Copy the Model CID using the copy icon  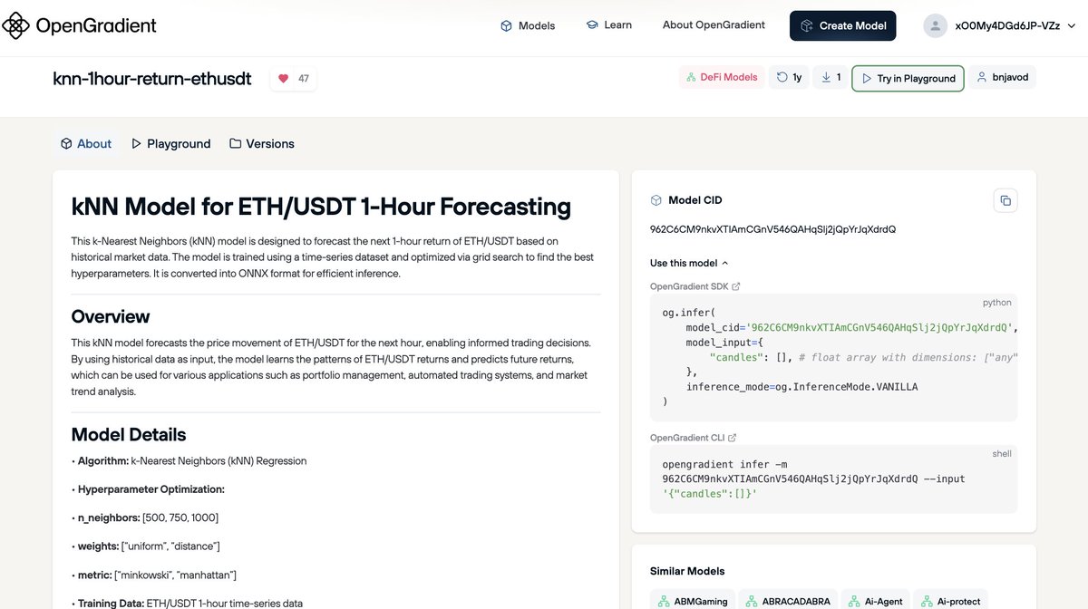click(1005, 200)
